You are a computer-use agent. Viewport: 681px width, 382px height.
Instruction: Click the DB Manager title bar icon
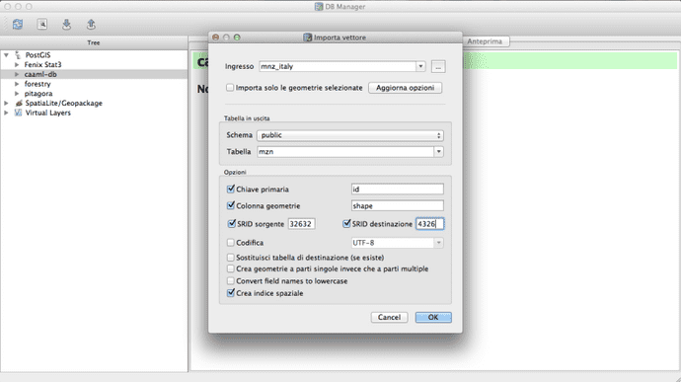click(x=319, y=7)
